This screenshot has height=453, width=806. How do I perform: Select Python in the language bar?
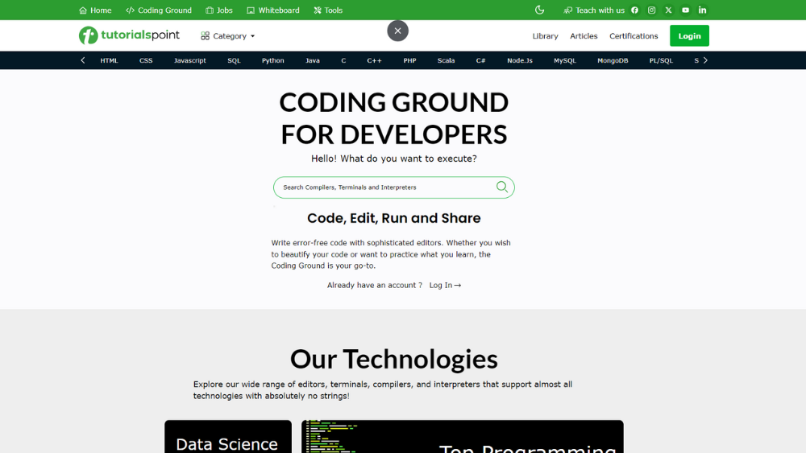coord(273,60)
